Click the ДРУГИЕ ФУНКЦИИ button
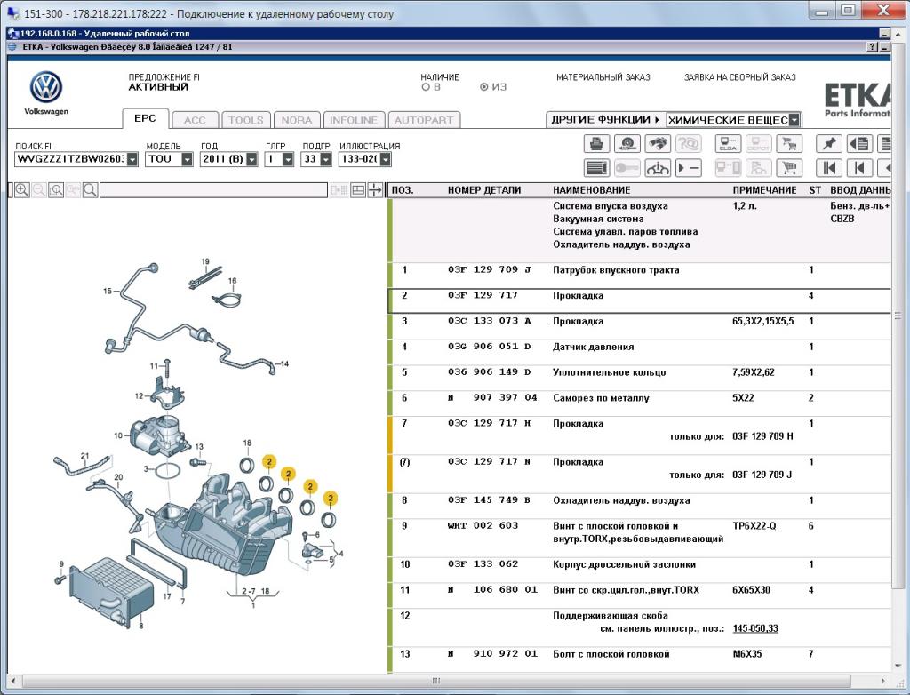The width and height of the screenshot is (910, 695). coord(605,120)
